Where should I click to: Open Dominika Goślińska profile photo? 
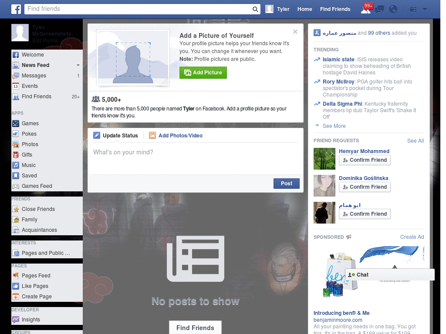click(324, 186)
